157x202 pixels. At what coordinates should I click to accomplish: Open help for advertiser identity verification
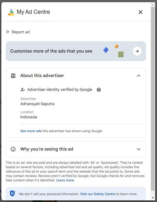coord(99,90)
